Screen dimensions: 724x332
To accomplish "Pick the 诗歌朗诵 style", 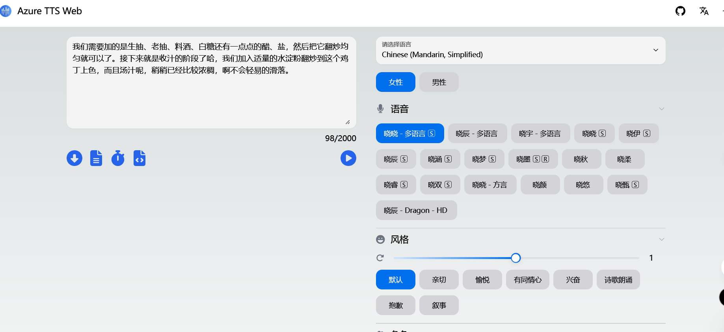I will (618, 280).
